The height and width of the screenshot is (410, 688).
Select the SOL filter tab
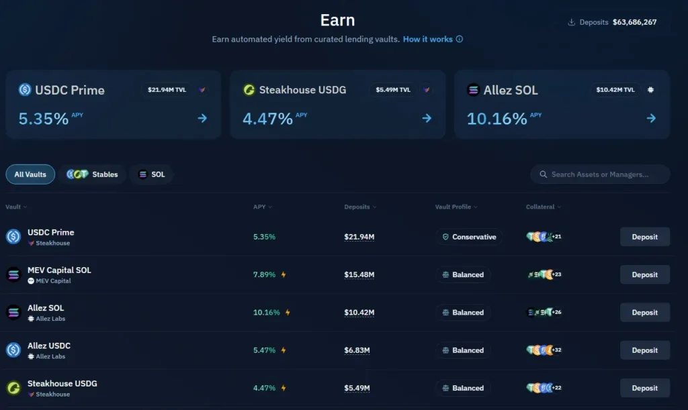click(152, 174)
